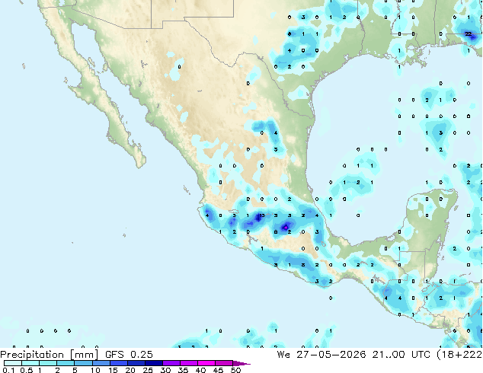Click the '21..00 UTC' time text

pyautogui.click(x=401, y=355)
